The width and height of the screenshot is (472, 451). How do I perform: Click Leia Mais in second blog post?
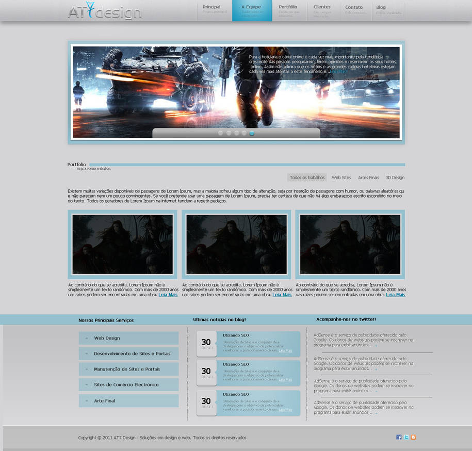coord(286,380)
